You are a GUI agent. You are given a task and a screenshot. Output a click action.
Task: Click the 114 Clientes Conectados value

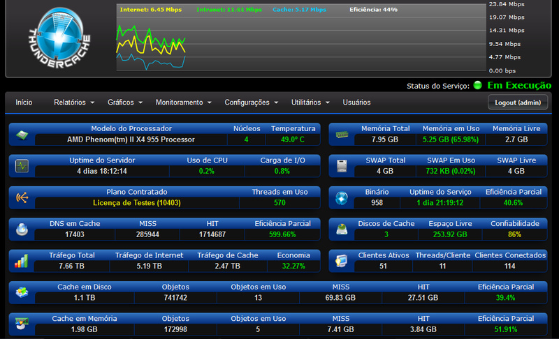(x=510, y=266)
